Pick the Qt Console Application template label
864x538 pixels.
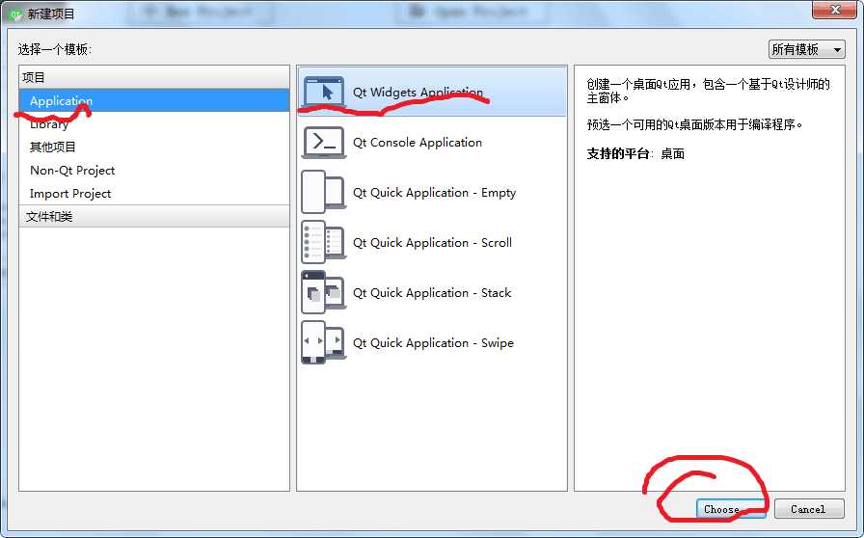tap(418, 143)
